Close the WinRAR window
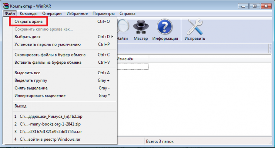This screenshot has height=148, width=275. click(266, 6)
